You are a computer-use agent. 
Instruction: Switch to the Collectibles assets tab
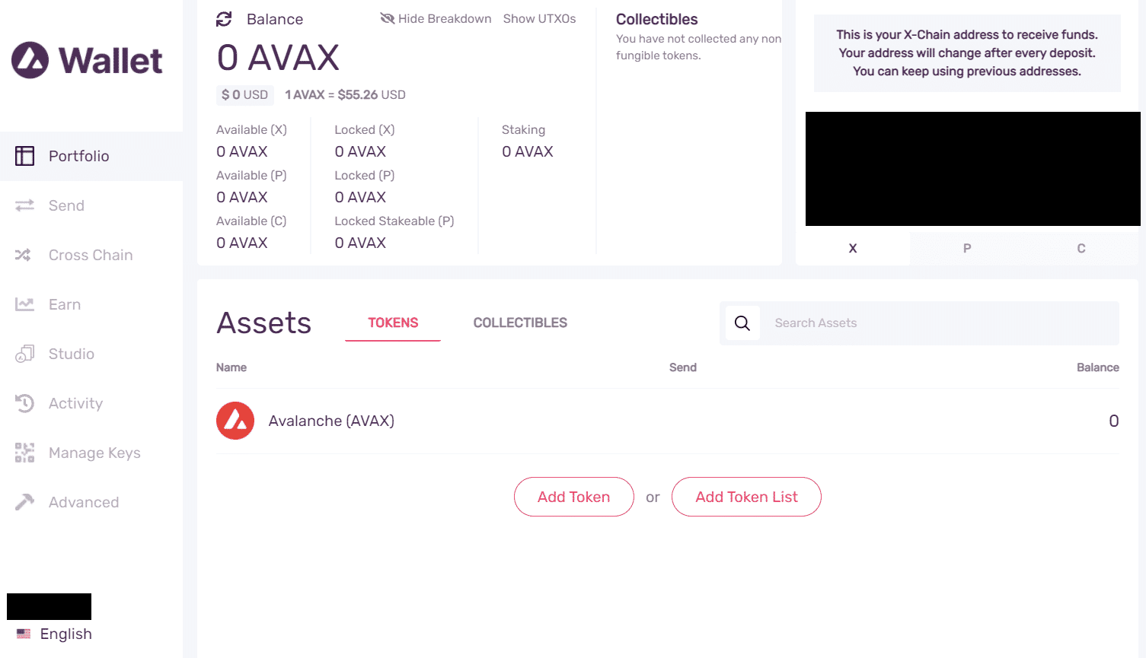pos(520,323)
